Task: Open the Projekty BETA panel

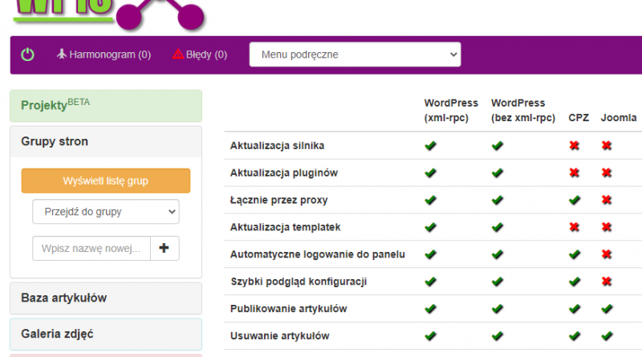Action: coord(106,106)
